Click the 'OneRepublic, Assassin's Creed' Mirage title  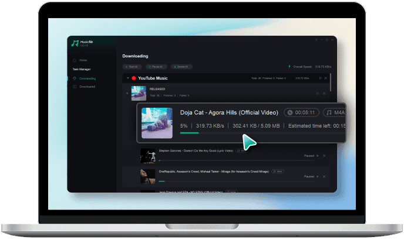pyautogui.click(x=214, y=172)
